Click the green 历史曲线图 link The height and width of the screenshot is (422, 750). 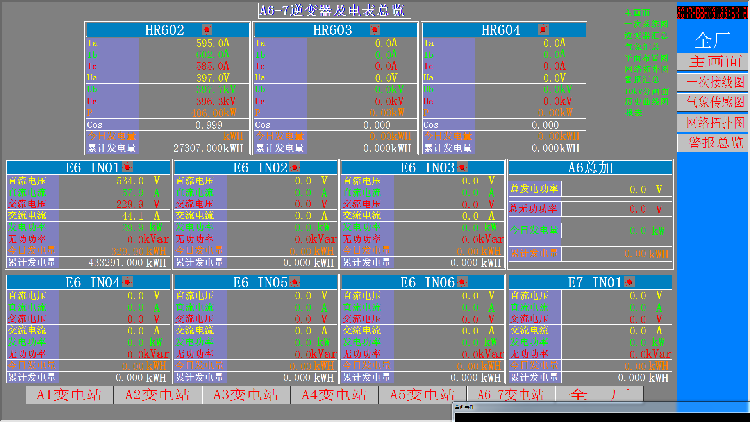(646, 102)
